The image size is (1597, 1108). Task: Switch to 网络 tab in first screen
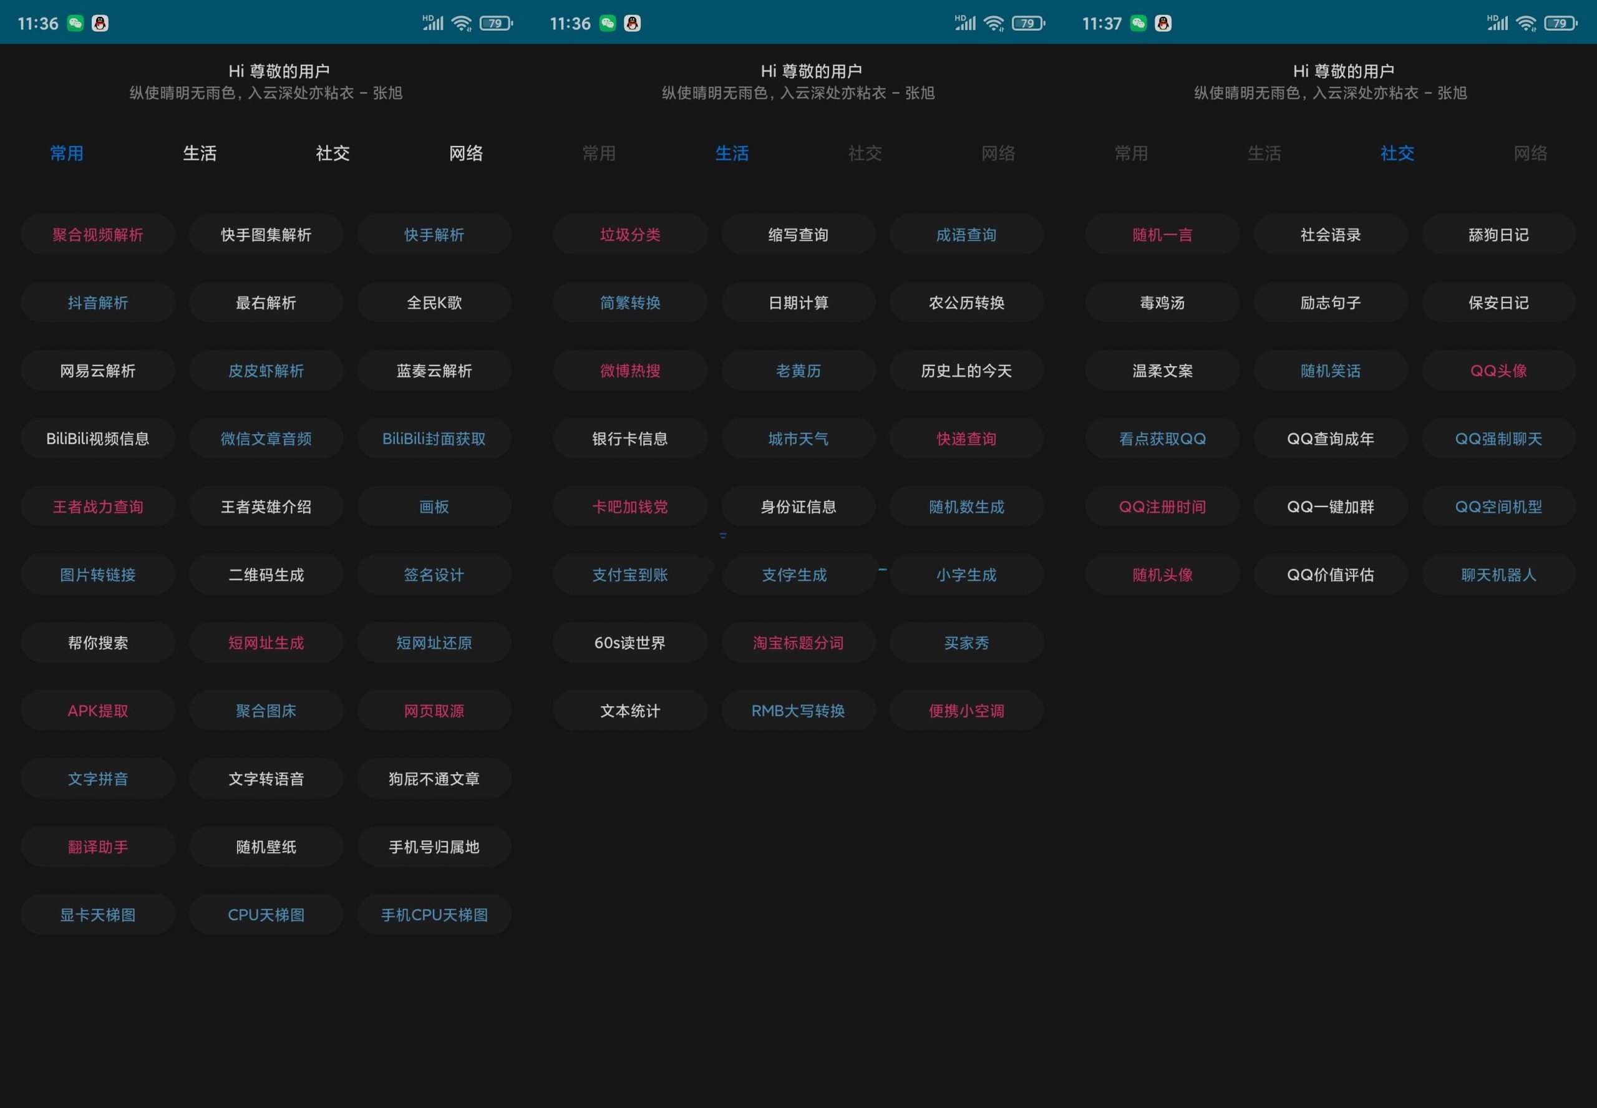pos(466,153)
